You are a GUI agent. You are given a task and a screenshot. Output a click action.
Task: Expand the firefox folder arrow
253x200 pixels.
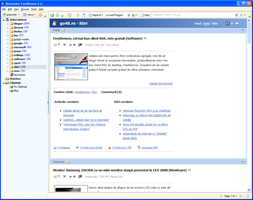[7, 31]
